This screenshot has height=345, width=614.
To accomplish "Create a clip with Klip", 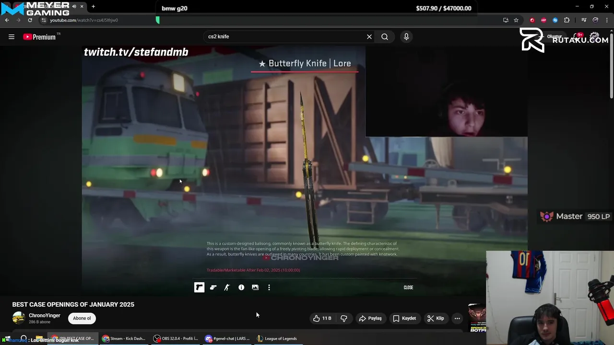I will pyautogui.click(x=436, y=318).
